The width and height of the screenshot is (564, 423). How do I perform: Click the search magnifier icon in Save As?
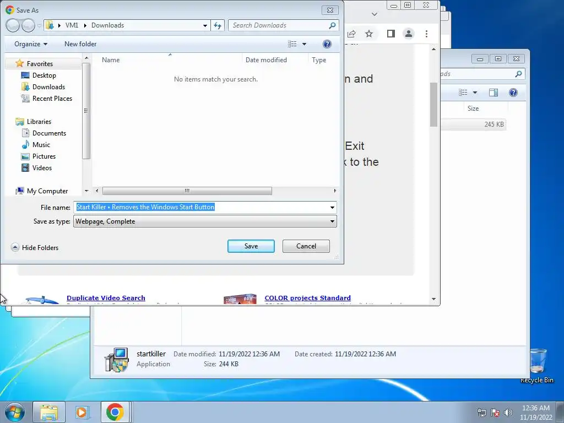pyautogui.click(x=332, y=25)
